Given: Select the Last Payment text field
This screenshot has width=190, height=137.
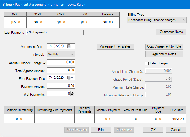Looking at the screenshot, I should pos(55,32).
